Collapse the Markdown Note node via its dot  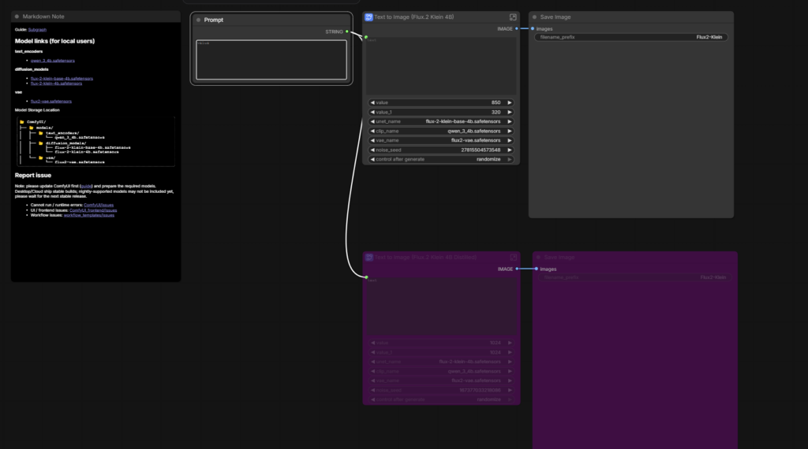click(17, 17)
